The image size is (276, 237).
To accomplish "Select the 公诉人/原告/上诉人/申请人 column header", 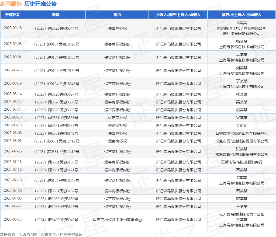I will point(178,15).
